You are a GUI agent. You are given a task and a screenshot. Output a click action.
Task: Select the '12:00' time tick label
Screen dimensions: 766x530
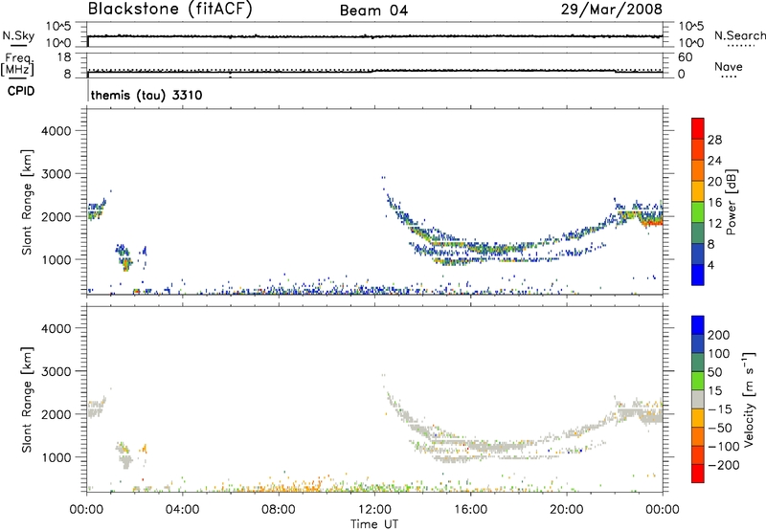374,510
